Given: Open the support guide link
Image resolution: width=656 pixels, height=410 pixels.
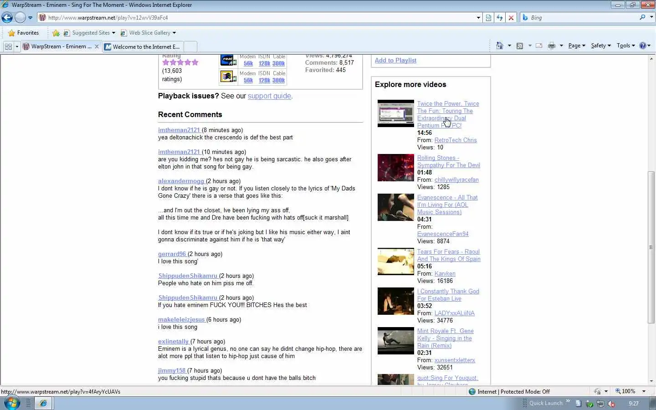Looking at the screenshot, I should pos(269,96).
